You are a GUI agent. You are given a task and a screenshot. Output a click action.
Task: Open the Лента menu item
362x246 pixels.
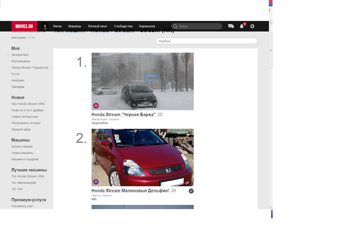57,26
